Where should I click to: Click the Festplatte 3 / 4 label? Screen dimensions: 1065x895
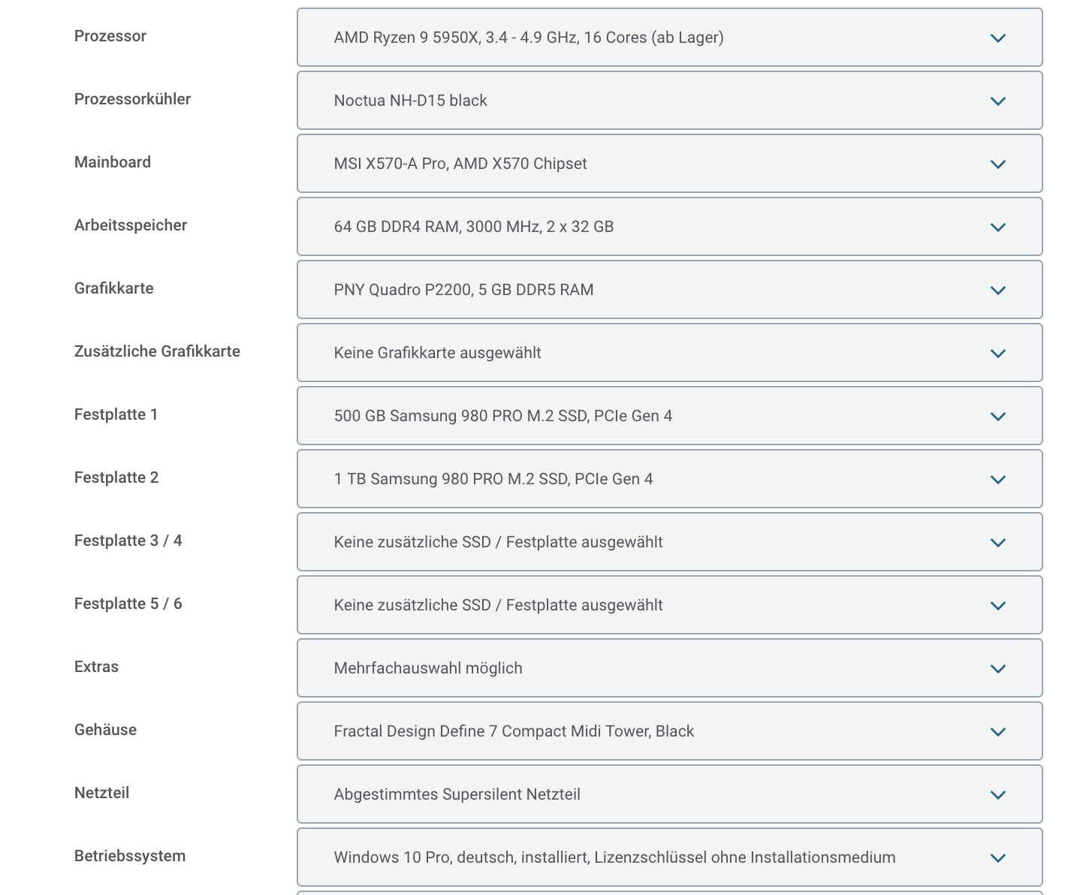[128, 541]
